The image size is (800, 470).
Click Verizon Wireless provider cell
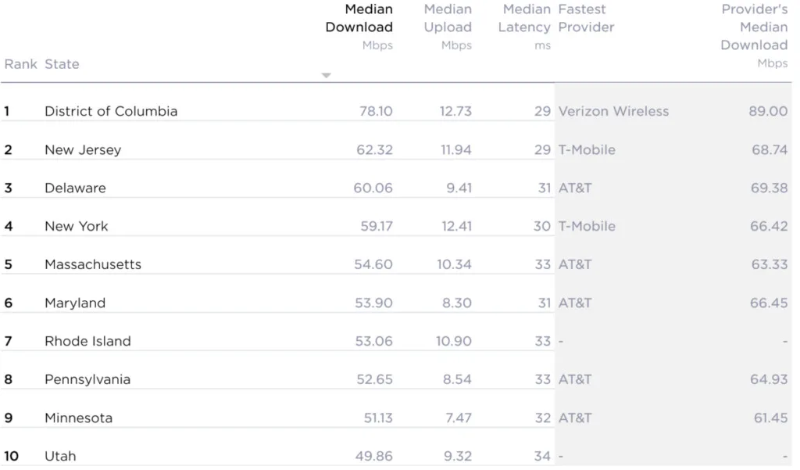[613, 111]
